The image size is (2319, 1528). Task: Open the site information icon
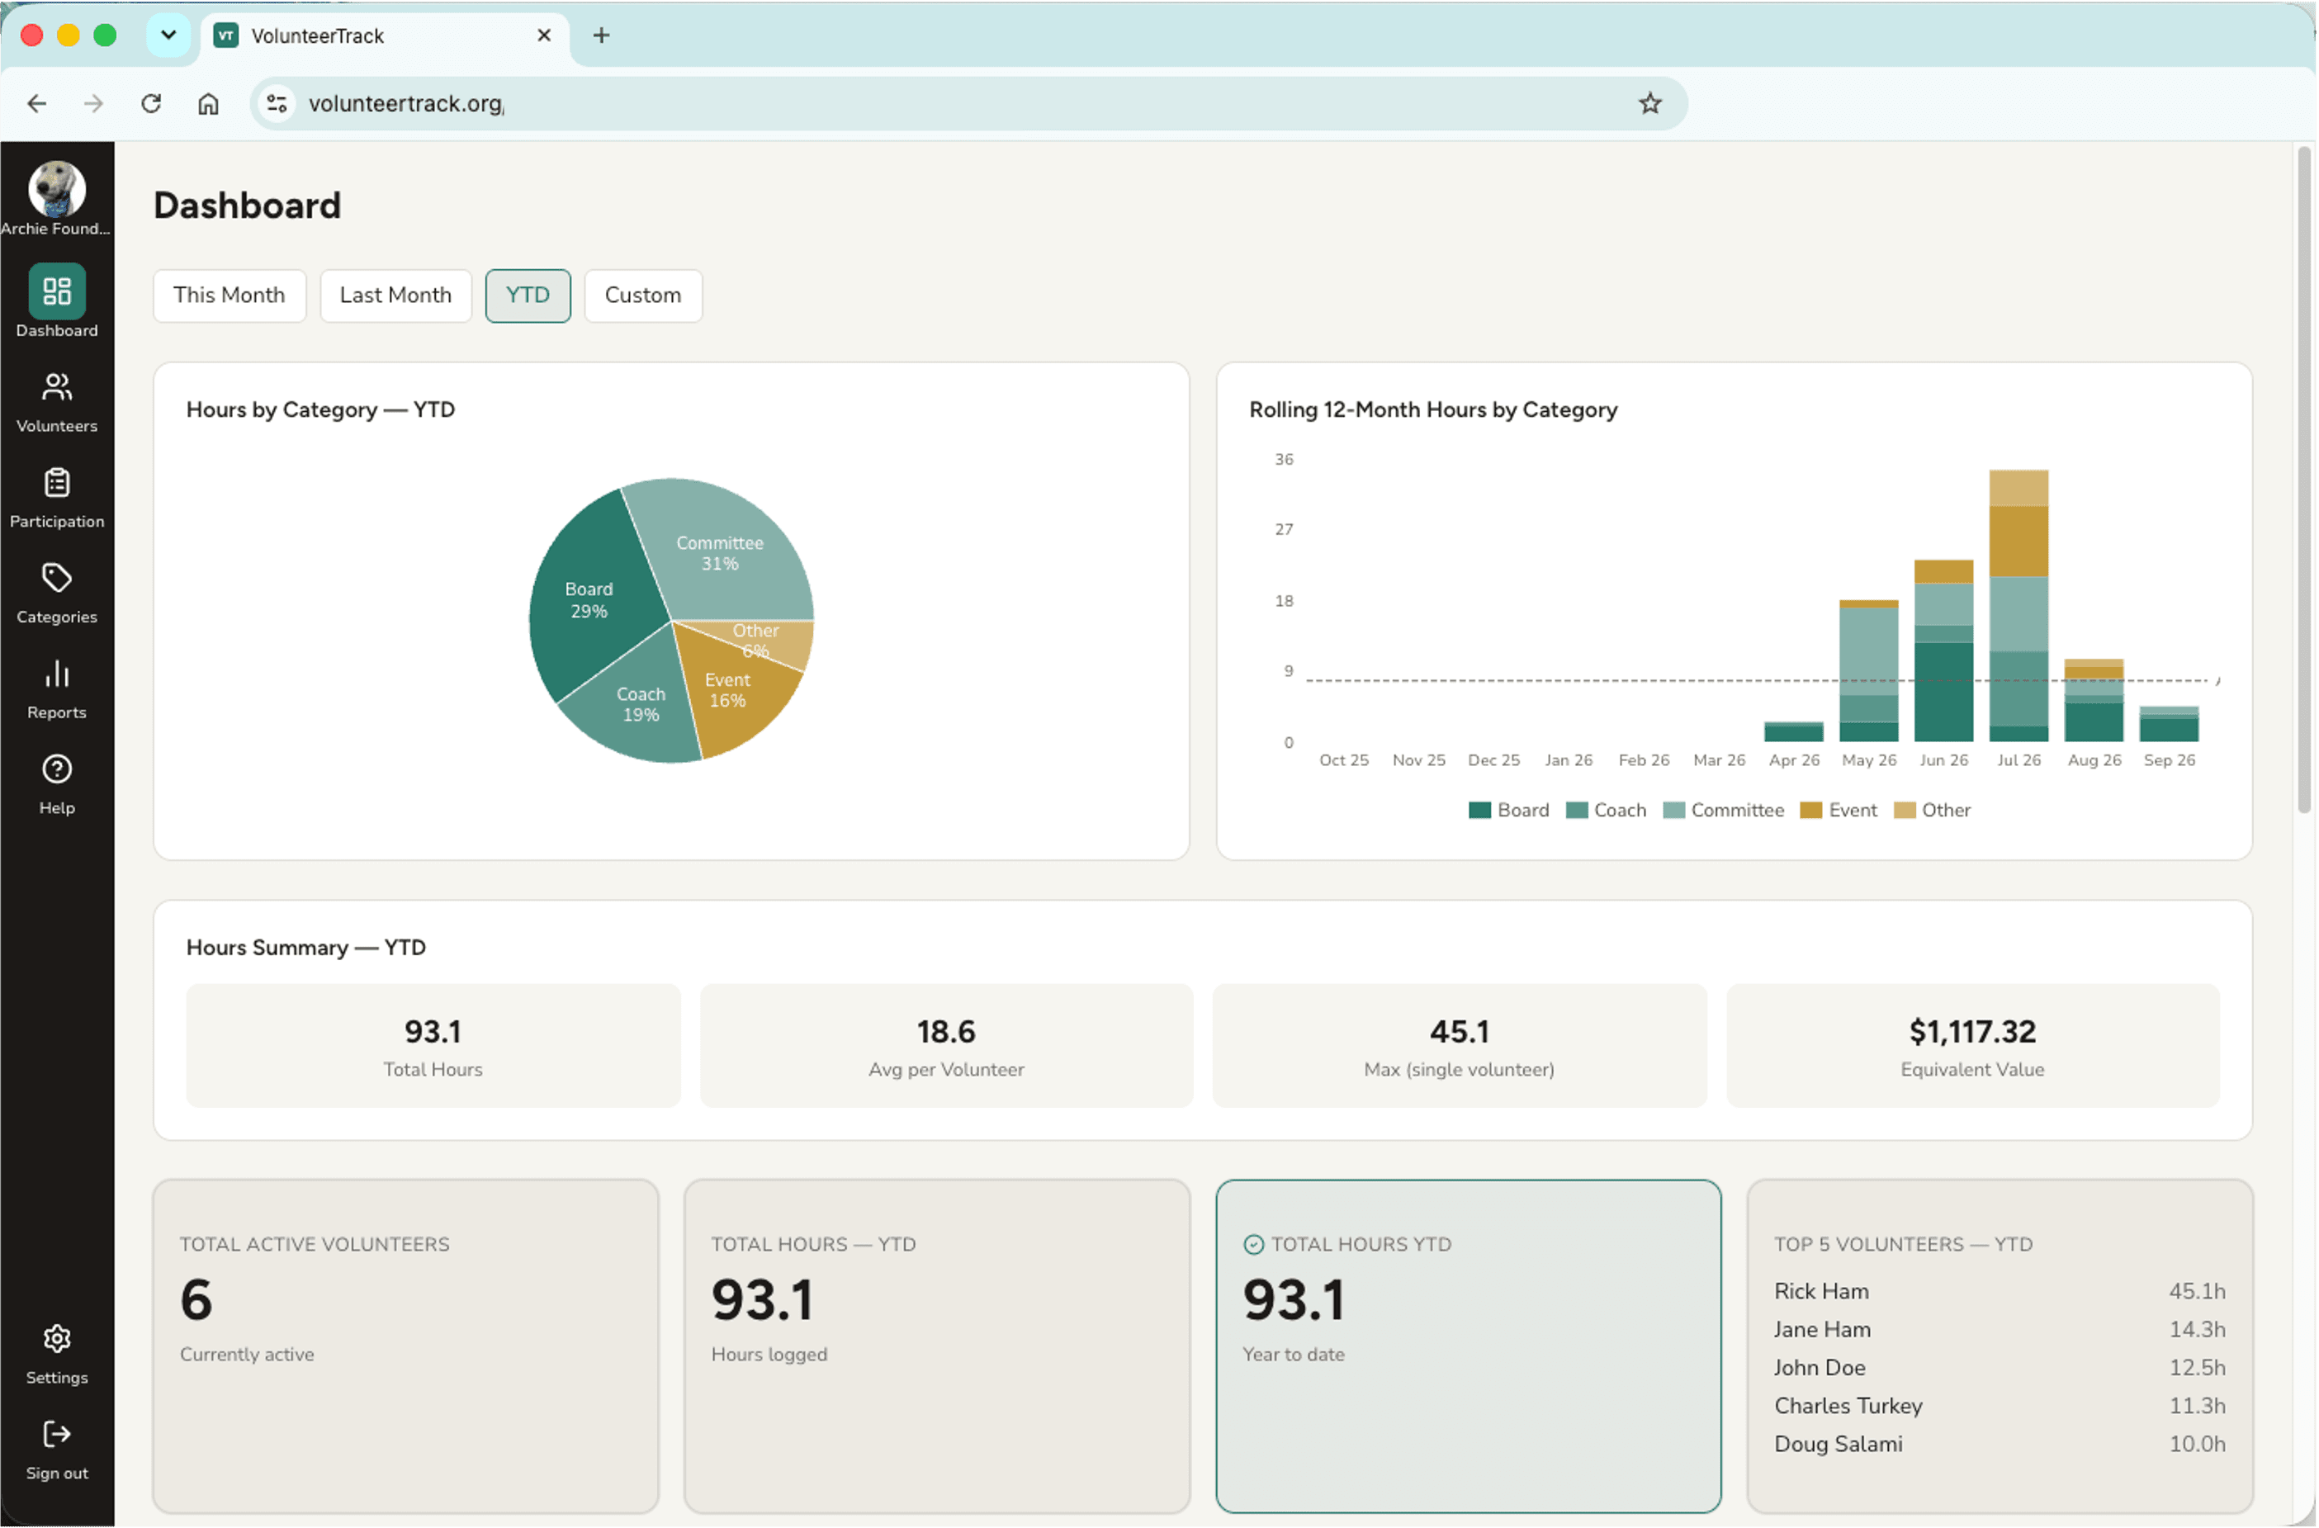pyautogui.click(x=277, y=103)
